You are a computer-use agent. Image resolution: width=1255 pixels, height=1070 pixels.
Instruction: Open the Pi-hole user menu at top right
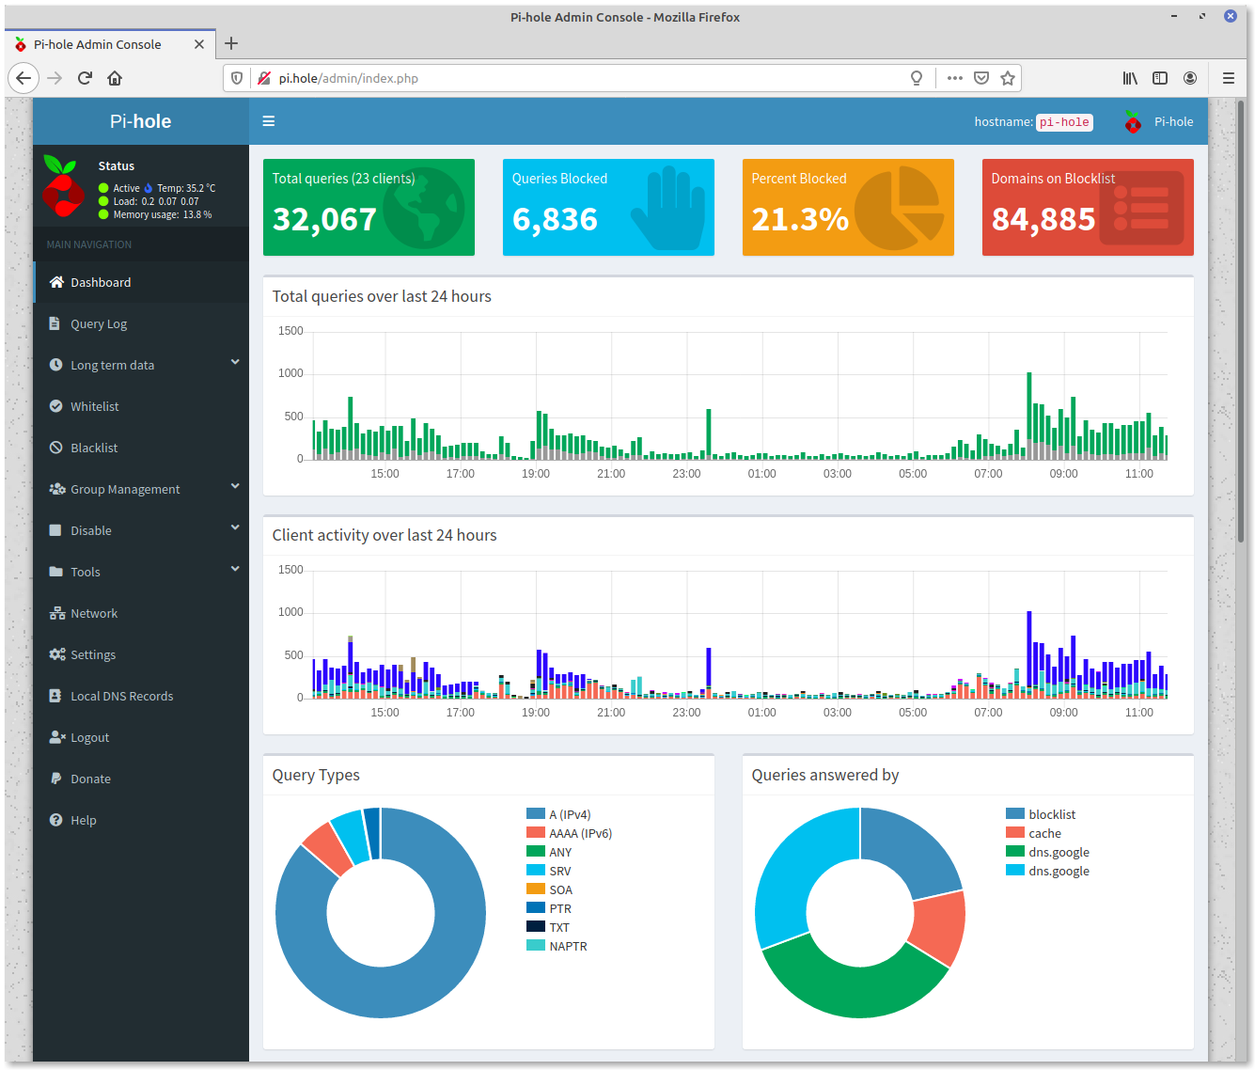(x=1158, y=121)
